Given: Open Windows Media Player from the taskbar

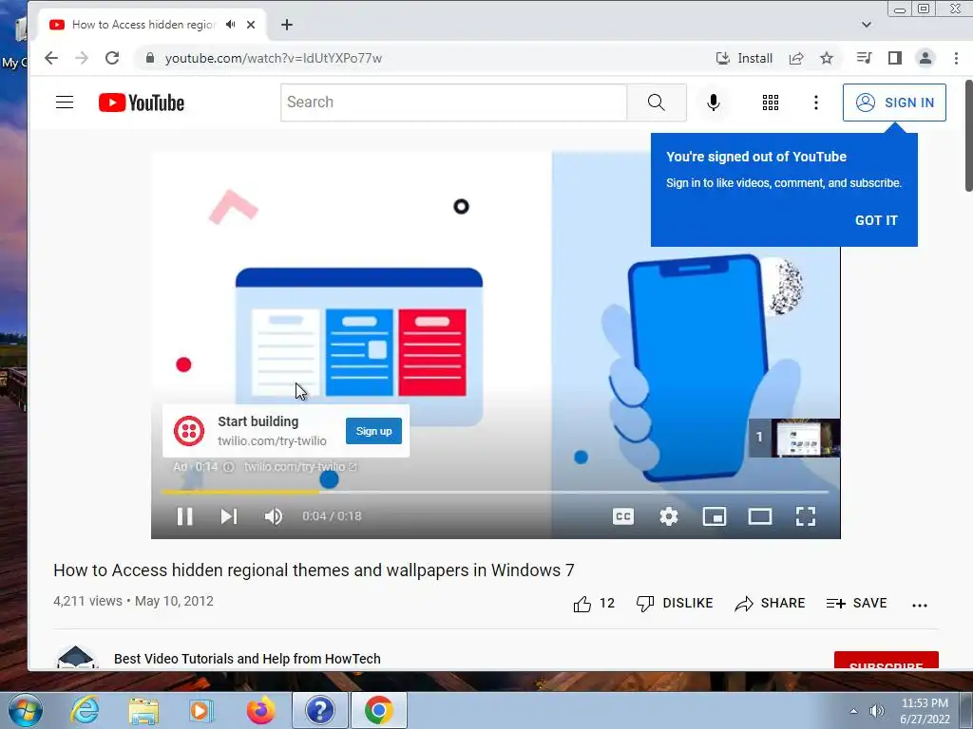Looking at the screenshot, I should coord(201,710).
